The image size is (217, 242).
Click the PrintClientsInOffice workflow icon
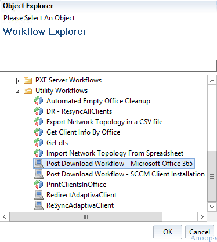point(39,185)
